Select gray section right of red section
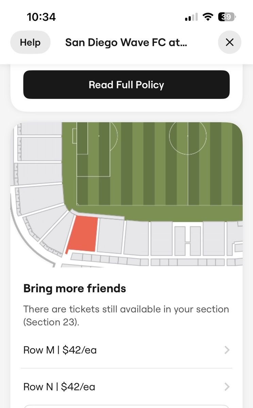This screenshot has height=408, width=253. [110, 236]
